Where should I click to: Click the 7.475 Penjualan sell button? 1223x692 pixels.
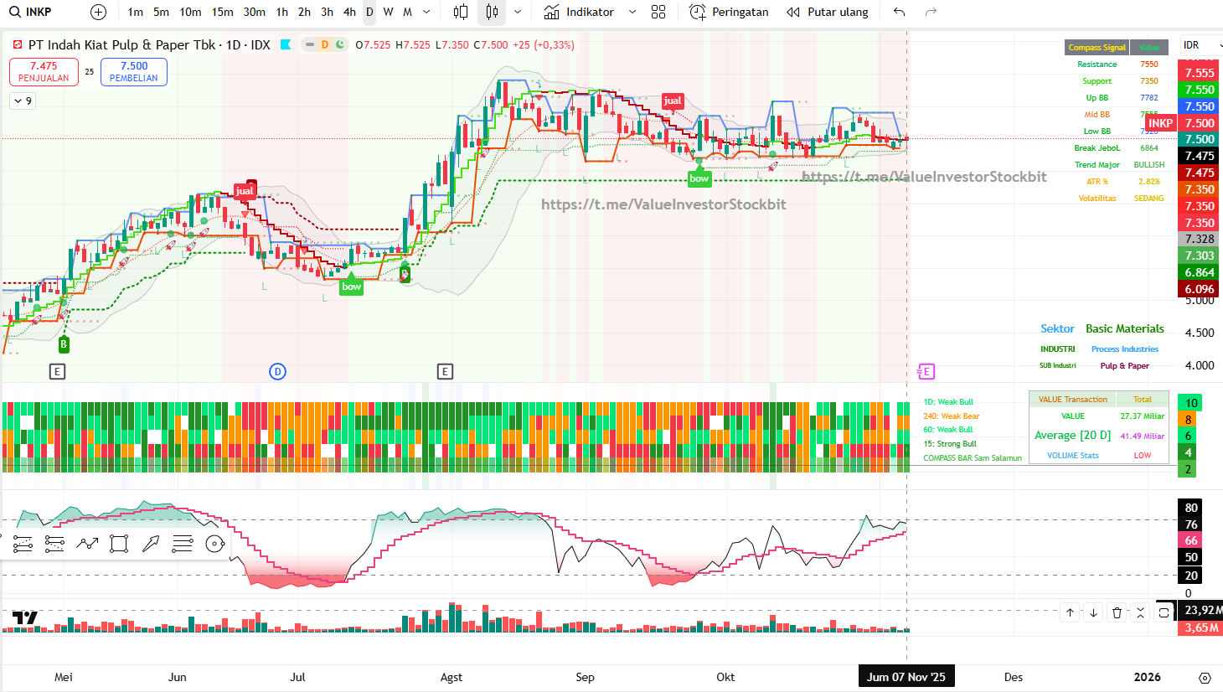point(44,72)
